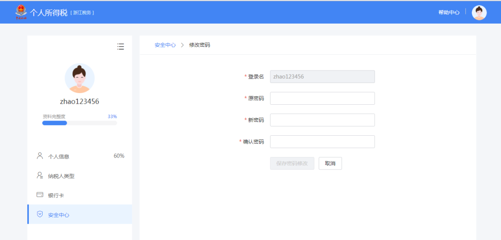501x240 pixels.
Task: Click the 银行卡 card icon
Action: pos(40,195)
